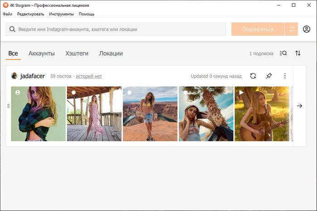
Task: Switch to the Все tab
Action: (13, 54)
